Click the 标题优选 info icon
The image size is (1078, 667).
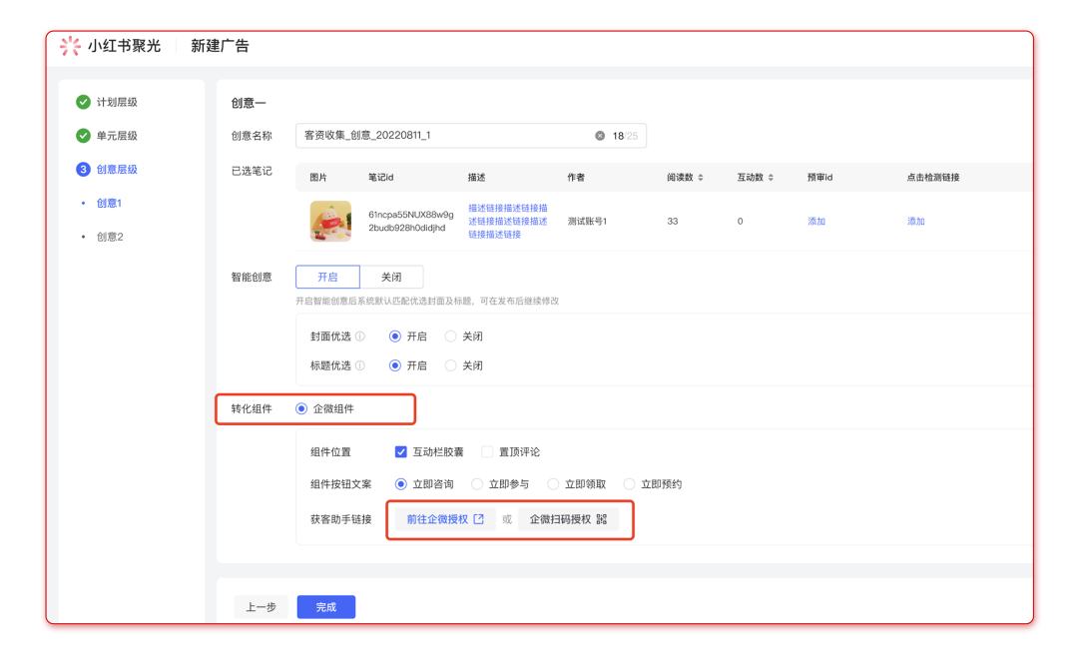pyautogui.click(x=360, y=365)
